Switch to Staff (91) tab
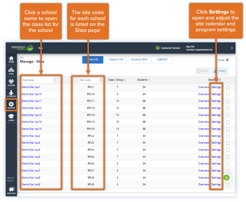 [162, 60]
